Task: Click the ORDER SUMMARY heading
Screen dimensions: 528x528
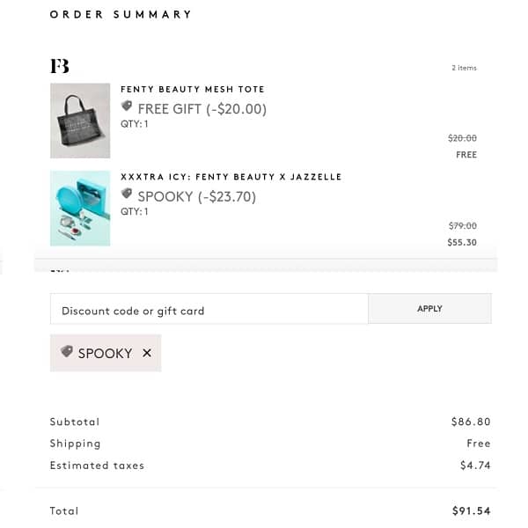Action: [121, 14]
